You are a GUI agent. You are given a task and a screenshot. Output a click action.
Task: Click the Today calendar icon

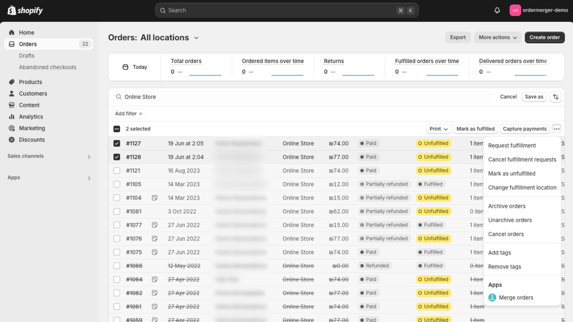point(125,67)
